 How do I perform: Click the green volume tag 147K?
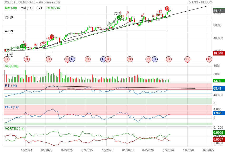(218, 81)
